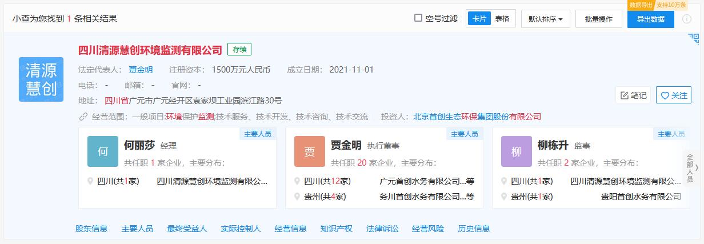This screenshot has height=244, width=704.
Task: Click location pin next to 贵州(共1家)
Action: point(504,197)
